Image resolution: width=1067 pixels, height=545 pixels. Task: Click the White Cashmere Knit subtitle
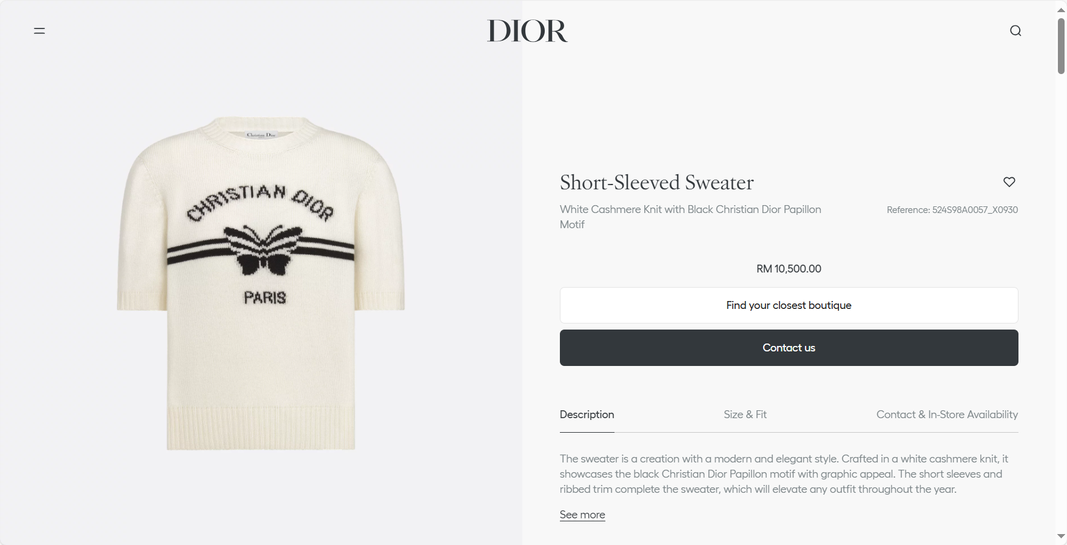[690, 217]
